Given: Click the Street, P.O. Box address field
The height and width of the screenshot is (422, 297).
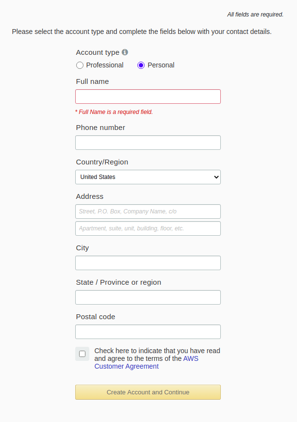Looking at the screenshot, I should [148, 211].
